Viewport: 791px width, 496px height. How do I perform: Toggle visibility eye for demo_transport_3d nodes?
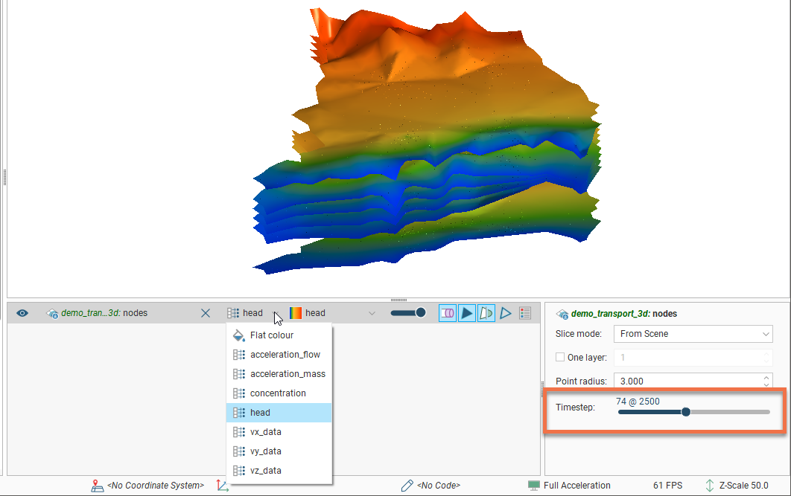tap(22, 313)
